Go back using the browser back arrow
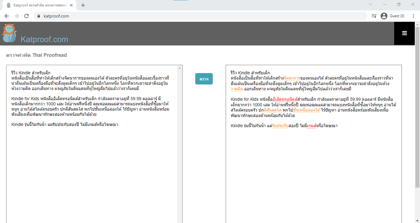 click(7, 16)
